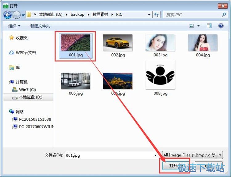Click the folder icon in address bar
Viewport: 231px width, 177px height.
[x=29, y=14]
